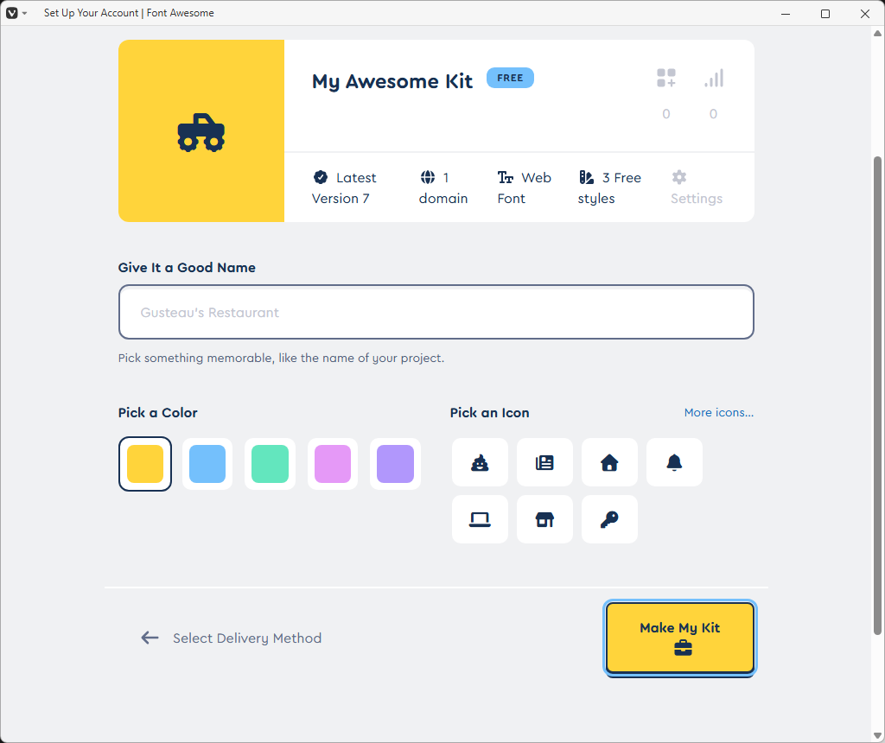
Task: Click the 3 Free styles text
Action: (609, 187)
